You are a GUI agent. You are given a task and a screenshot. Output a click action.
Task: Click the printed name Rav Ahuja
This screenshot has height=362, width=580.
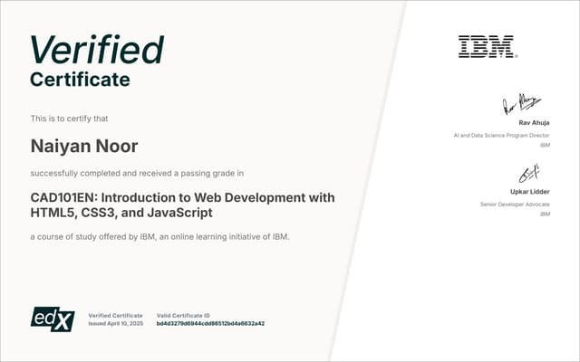534,123
